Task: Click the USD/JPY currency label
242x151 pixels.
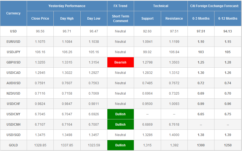Action: [x=13, y=52]
